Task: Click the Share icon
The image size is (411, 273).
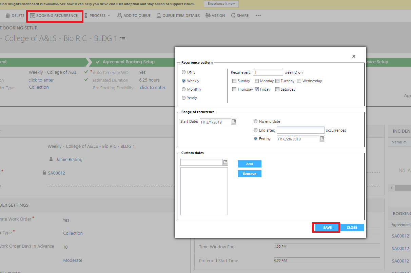Action: (x=233, y=15)
